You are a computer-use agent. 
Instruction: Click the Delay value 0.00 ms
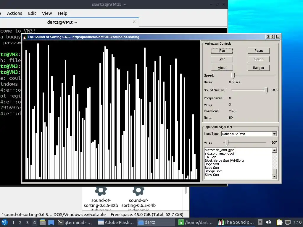tap(235, 82)
